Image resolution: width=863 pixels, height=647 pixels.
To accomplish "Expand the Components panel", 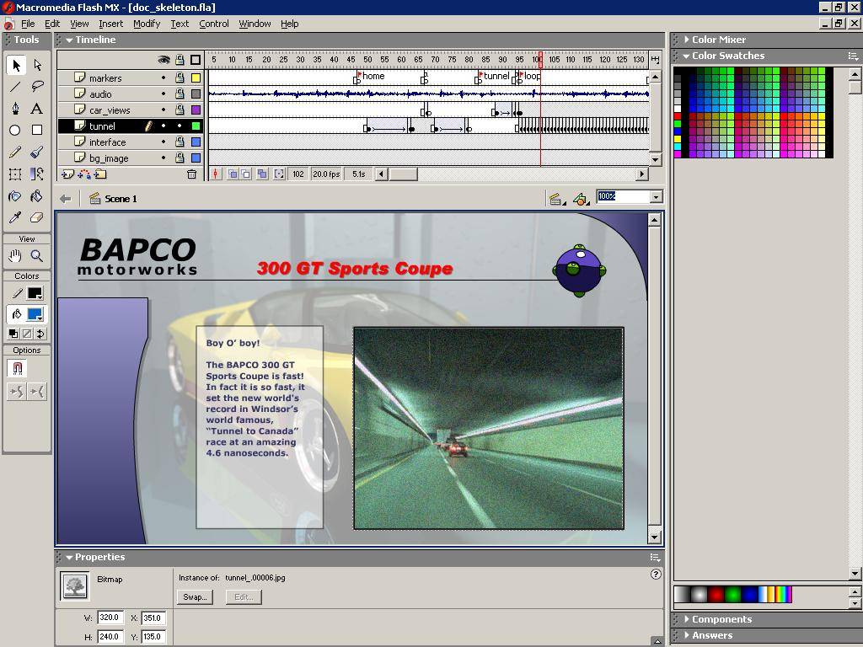I will 687,619.
